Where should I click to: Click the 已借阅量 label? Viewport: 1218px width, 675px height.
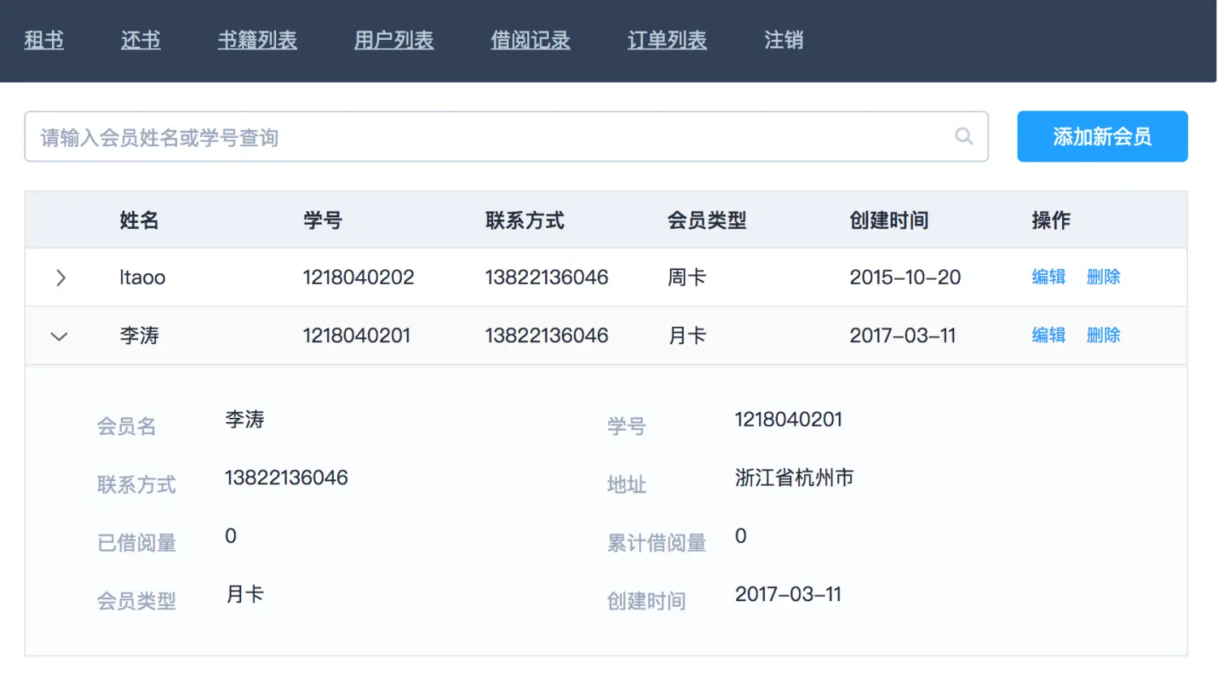136,544
